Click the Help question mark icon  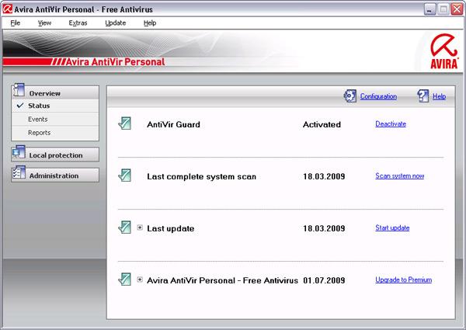click(x=423, y=96)
